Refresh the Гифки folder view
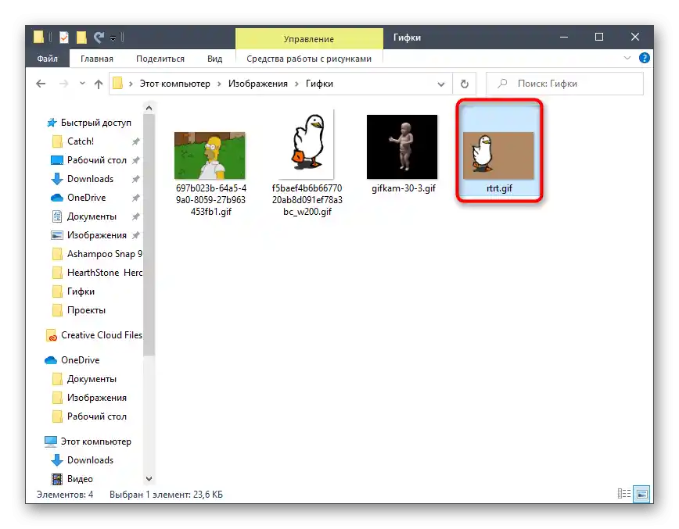This screenshot has width=679, height=529. [x=464, y=84]
